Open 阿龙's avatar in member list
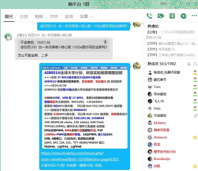This screenshot has width=198, height=171. pos(150,145)
